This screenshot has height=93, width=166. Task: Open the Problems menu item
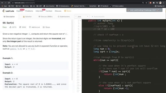29,11
